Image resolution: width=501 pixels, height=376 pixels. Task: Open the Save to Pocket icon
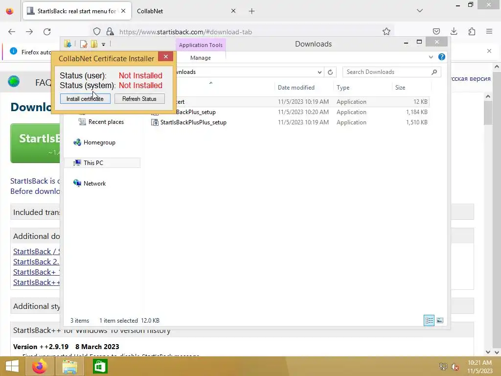click(436, 31)
